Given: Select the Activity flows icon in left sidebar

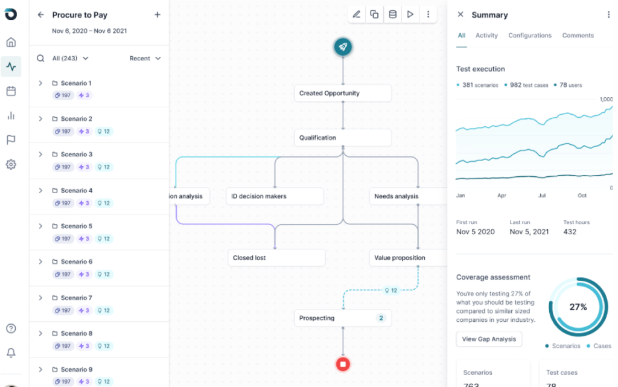Looking at the screenshot, I should point(10,66).
